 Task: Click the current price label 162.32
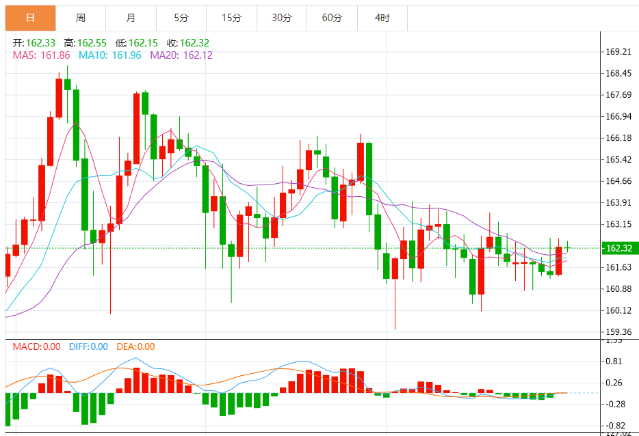(619, 248)
